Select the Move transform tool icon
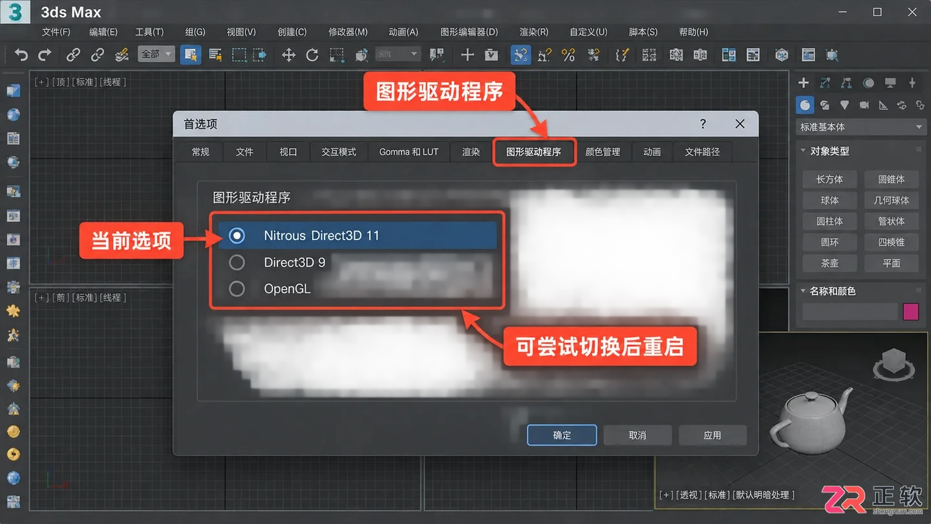The height and width of the screenshot is (524, 931). tap(288, 55)
